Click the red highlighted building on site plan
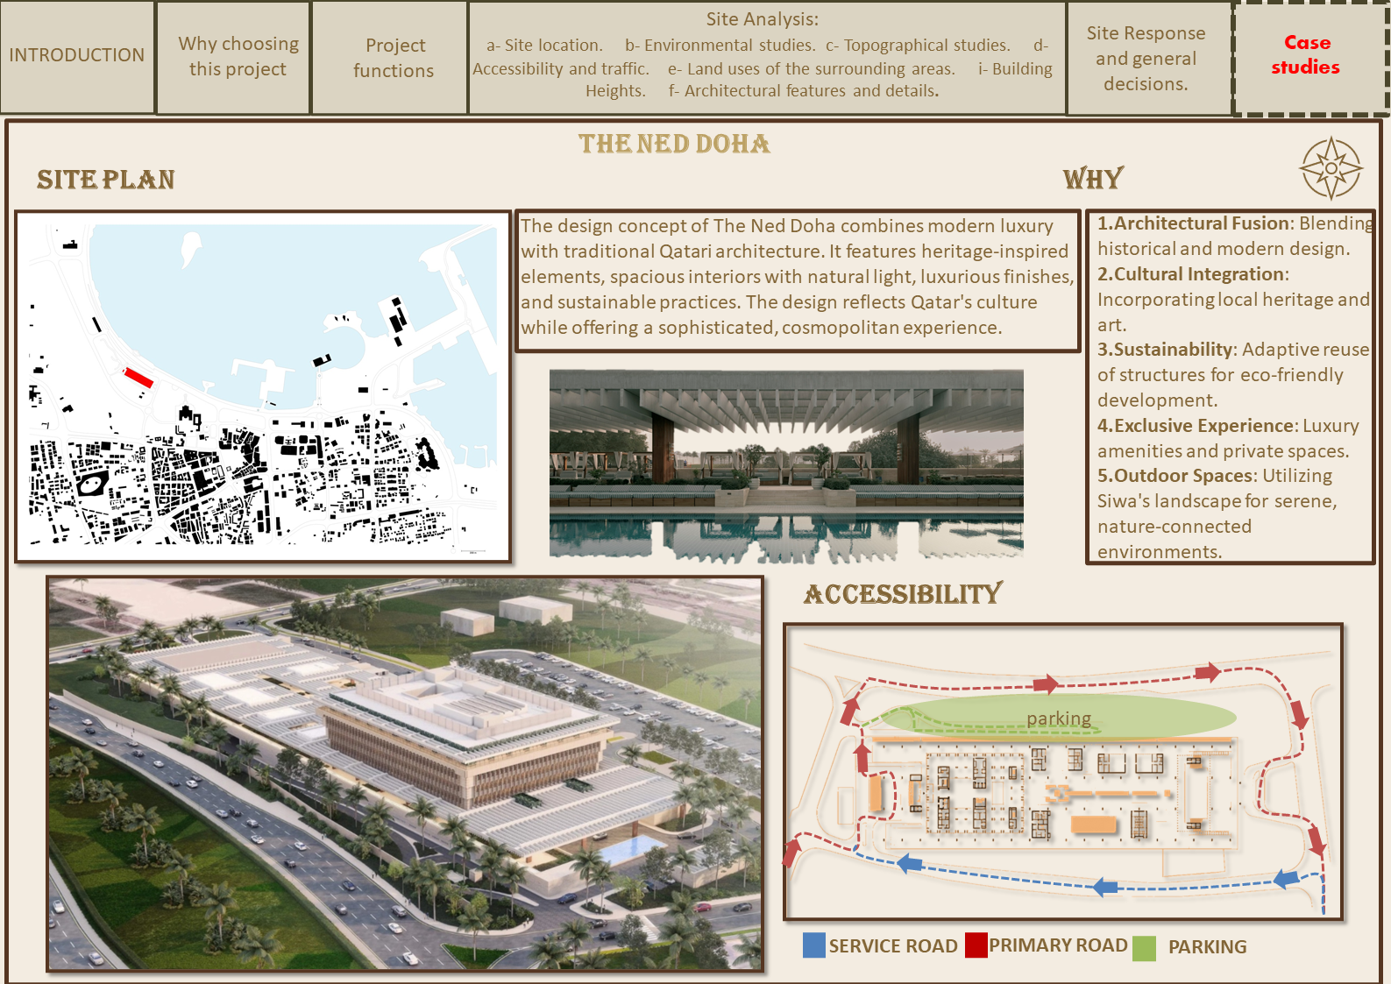Screen dimensions: 1391x984 click(x=138, y=378)
